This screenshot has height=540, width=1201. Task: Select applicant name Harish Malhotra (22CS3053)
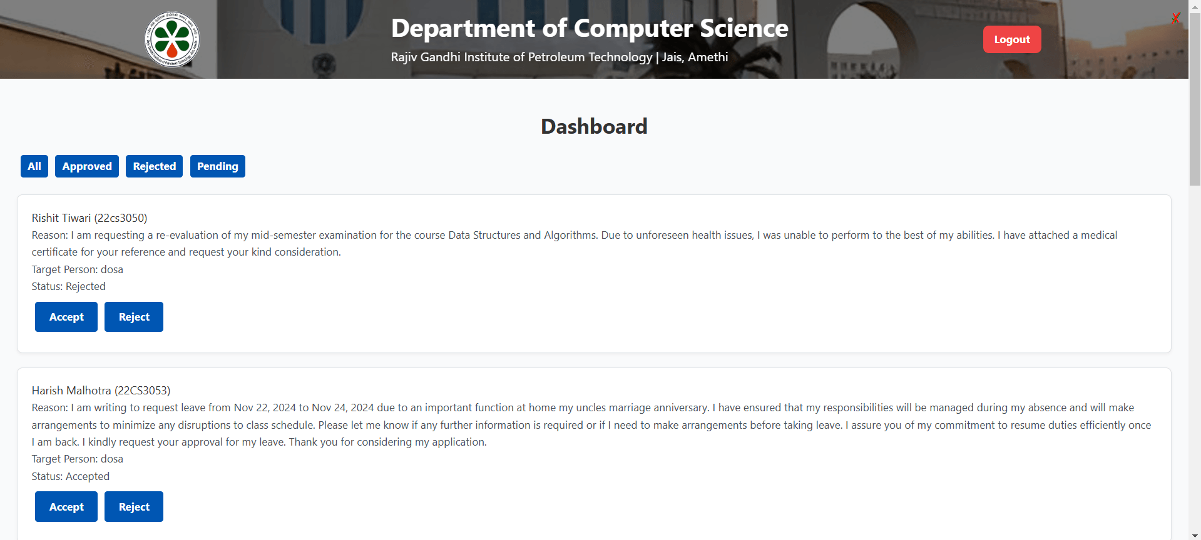click(x=101, y=391)
